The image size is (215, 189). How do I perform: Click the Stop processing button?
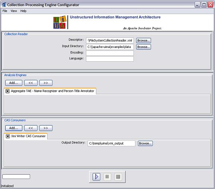pos(118,177)
